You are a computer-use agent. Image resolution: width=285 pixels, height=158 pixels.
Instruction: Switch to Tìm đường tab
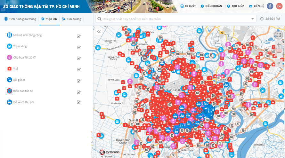click(71, 19)
